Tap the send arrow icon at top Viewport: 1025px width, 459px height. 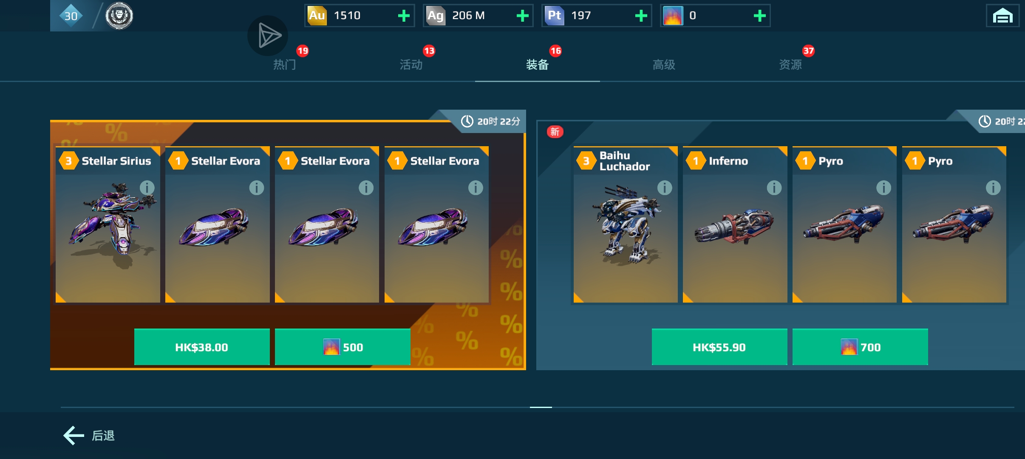click(x=268, y=36)
